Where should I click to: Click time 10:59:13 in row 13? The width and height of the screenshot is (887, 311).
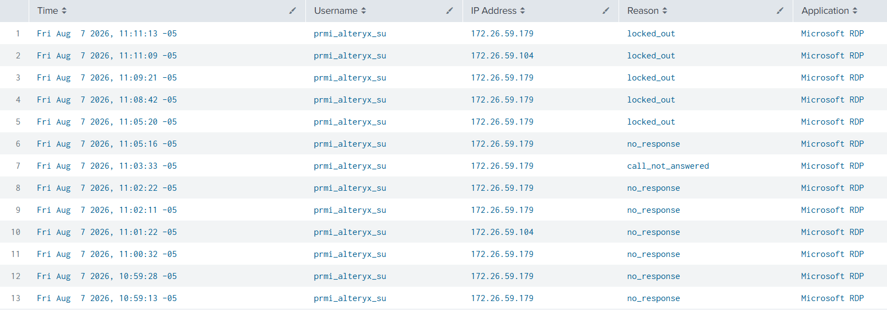pyautogui.click(x=107, y=298)
